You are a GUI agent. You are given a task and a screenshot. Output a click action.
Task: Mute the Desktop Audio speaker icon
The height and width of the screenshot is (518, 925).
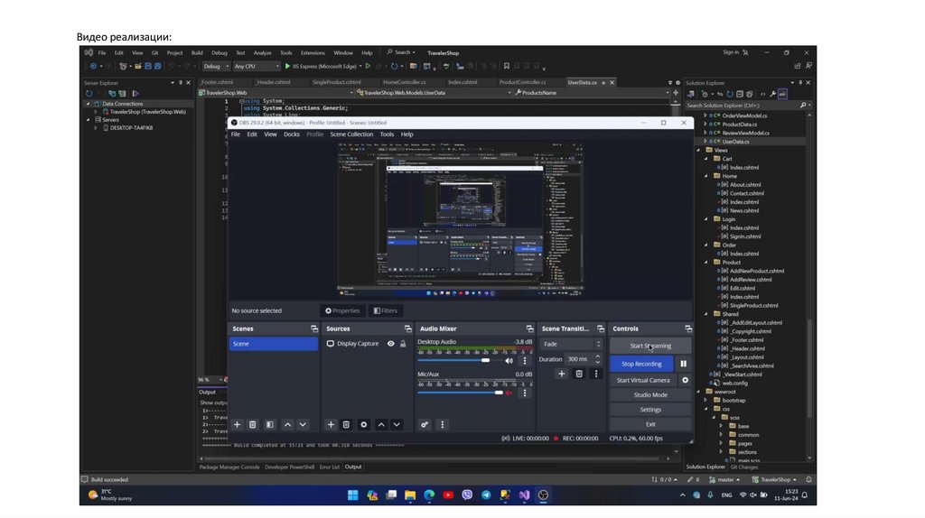[509, 359]
